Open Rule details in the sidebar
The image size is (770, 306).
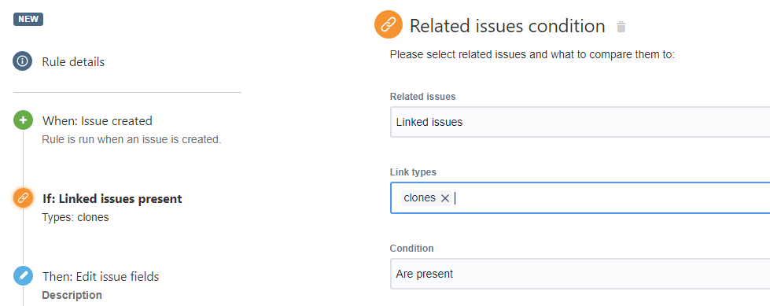(x=73, y=62)
